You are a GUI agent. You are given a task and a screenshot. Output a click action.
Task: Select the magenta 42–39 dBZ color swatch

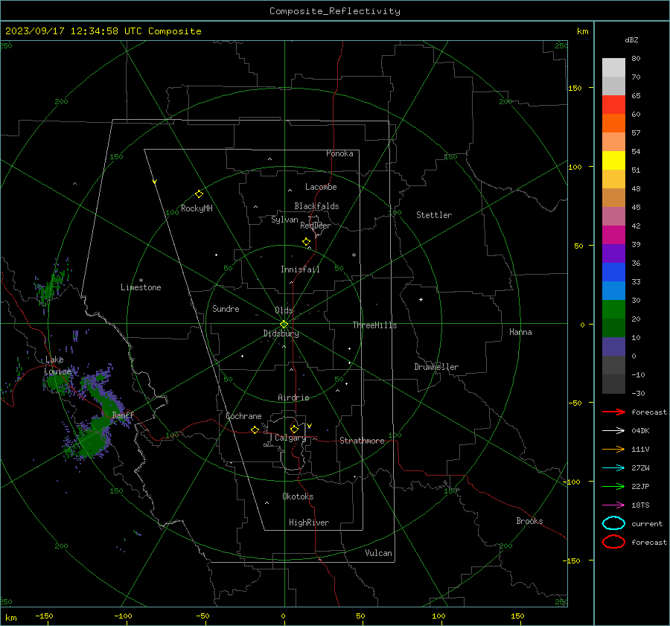pyautogui.click(x=613, y=235)
